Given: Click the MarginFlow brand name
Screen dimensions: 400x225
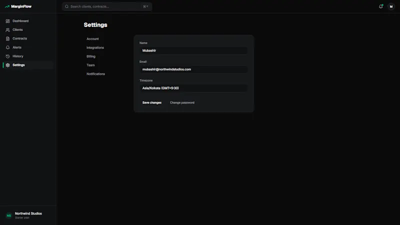Looking at the screenshot, I should (21, 6).
